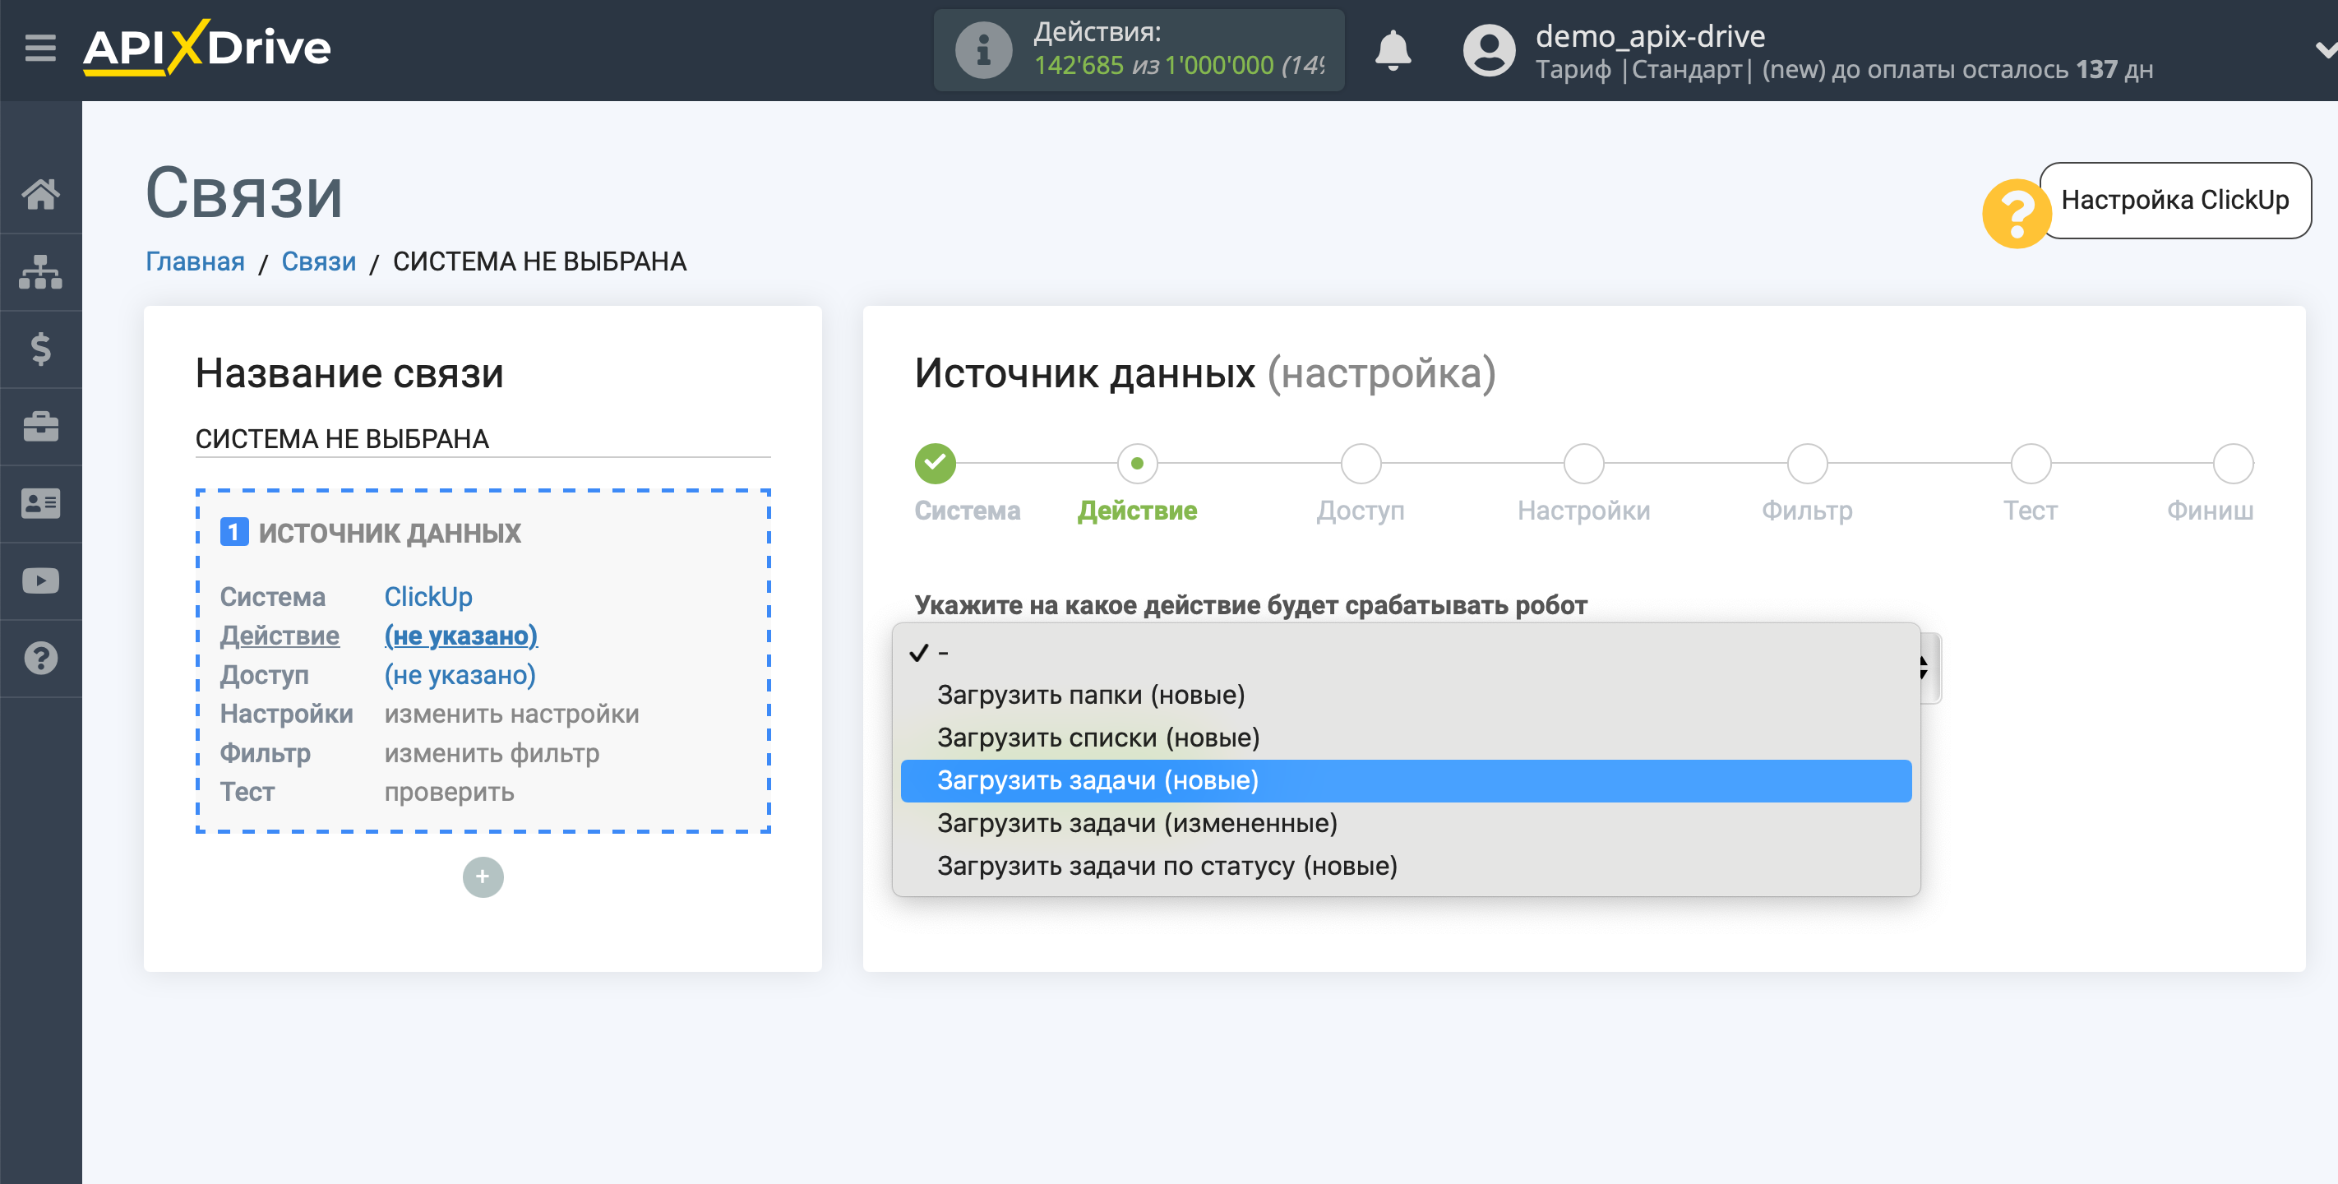Open billing dollar sidebar icon
Image resolution: width=2338 pixels, height=1184 pixels.
41,349
